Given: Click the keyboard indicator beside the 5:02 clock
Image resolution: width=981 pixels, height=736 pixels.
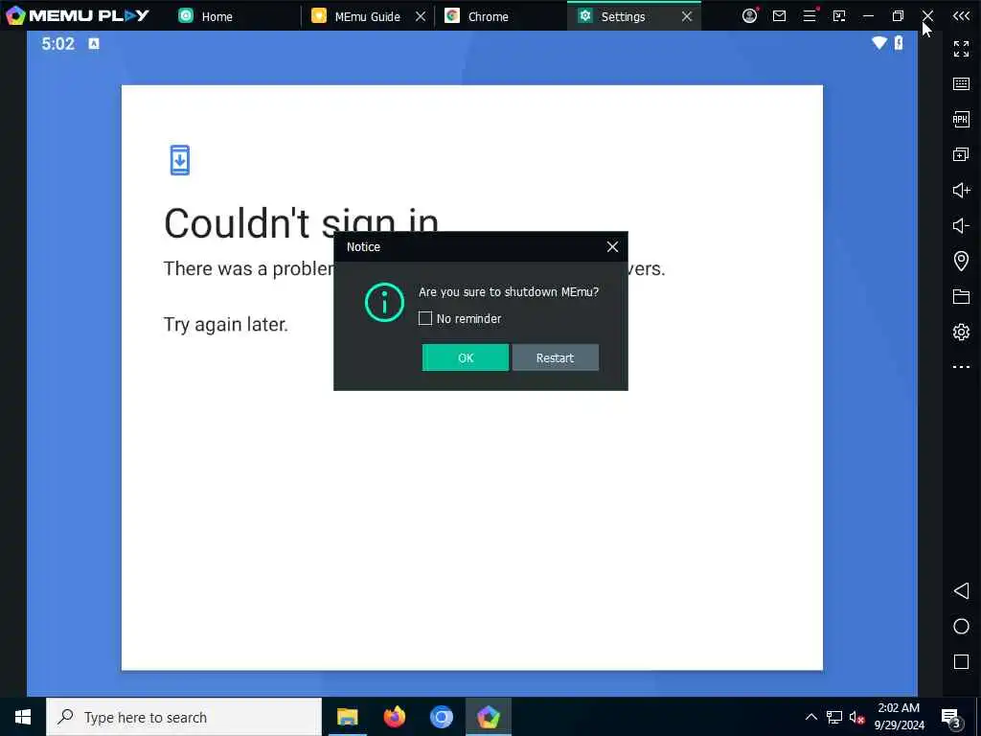Looking at the screenshot, I should 94,43.
